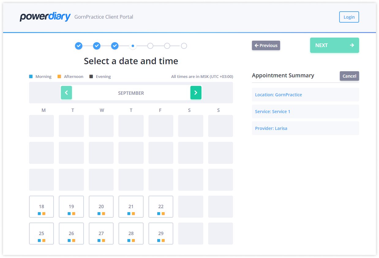379x258 pixels.
Task: Go to the next month with the right chevron
Action: (196, 93)
